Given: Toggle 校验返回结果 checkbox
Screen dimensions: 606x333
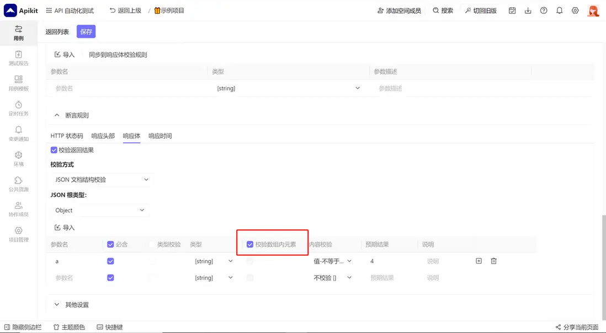Looking at the screenshot, I should (x=54, y=150).
